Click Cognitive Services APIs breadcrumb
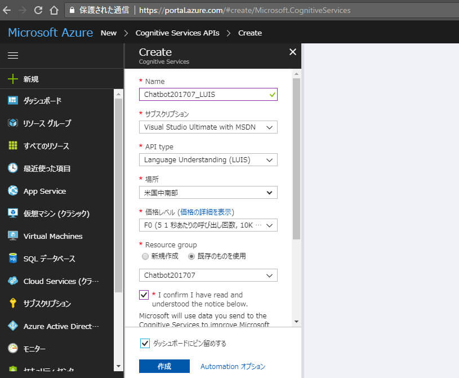Screen dimensions: 459x378 click(x=177, y=33)
